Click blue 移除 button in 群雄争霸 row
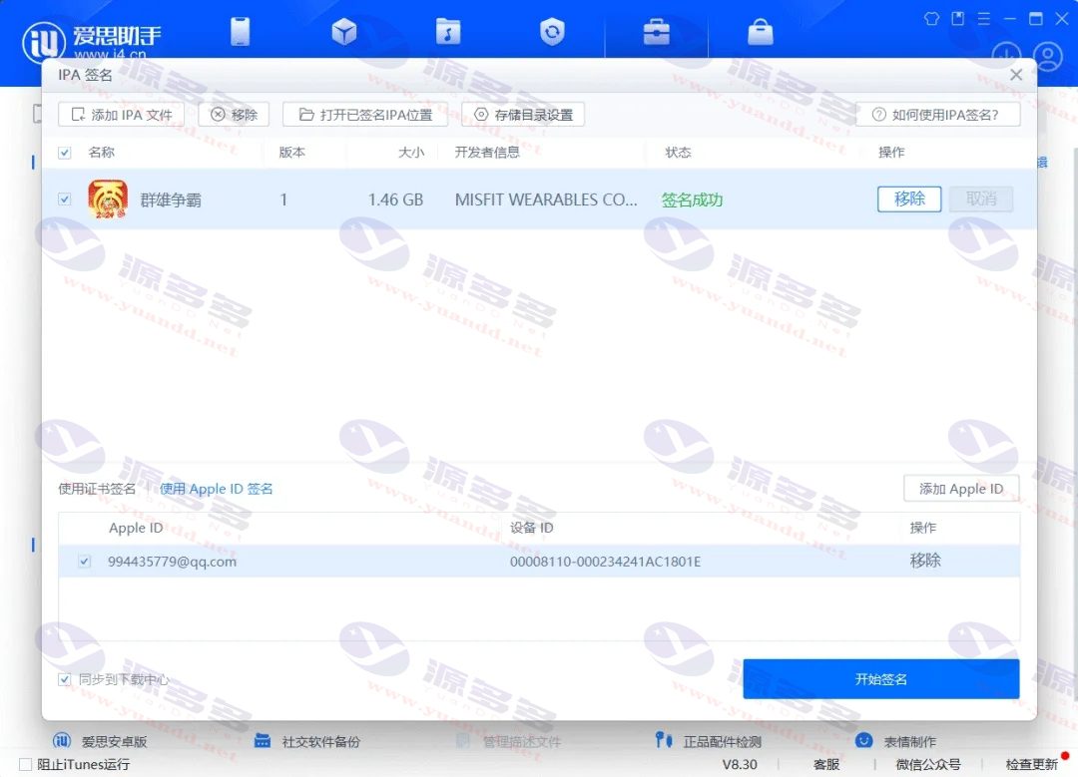 point(909,199)
